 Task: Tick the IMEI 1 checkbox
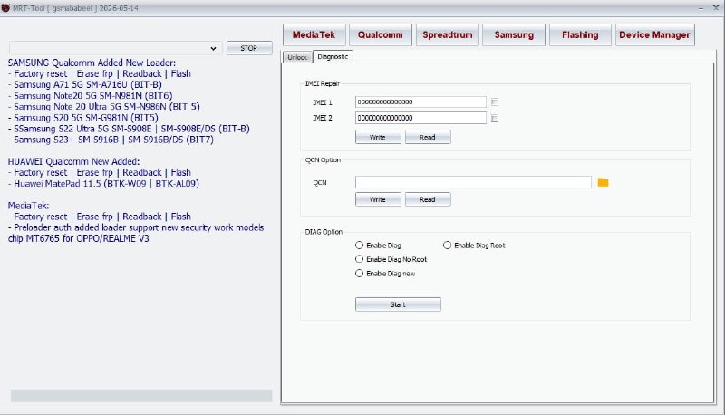(x=495, y=102)
